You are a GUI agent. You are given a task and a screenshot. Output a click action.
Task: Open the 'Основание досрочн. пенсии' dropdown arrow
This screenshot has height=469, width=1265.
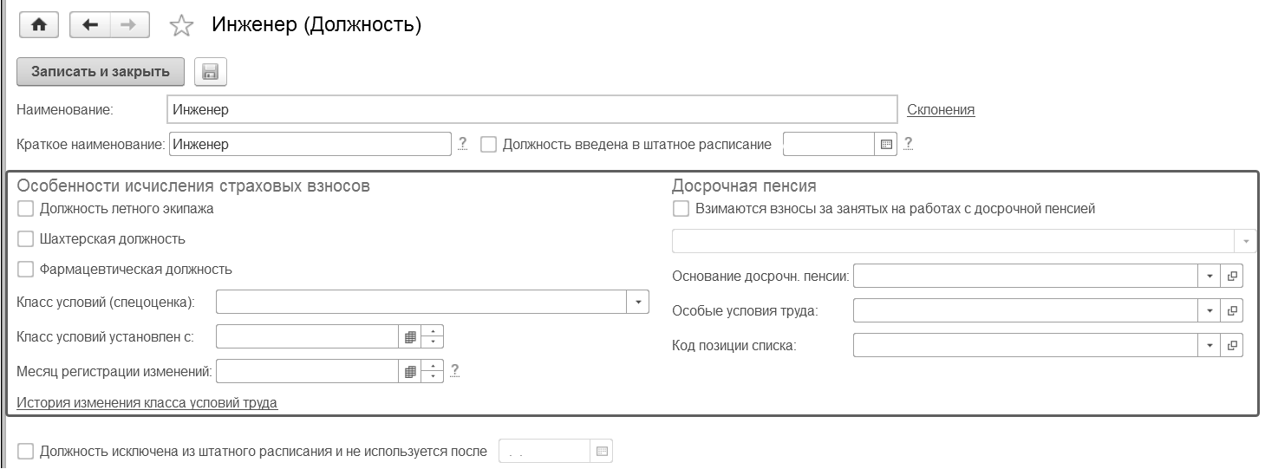click(x=1210, y=277)
